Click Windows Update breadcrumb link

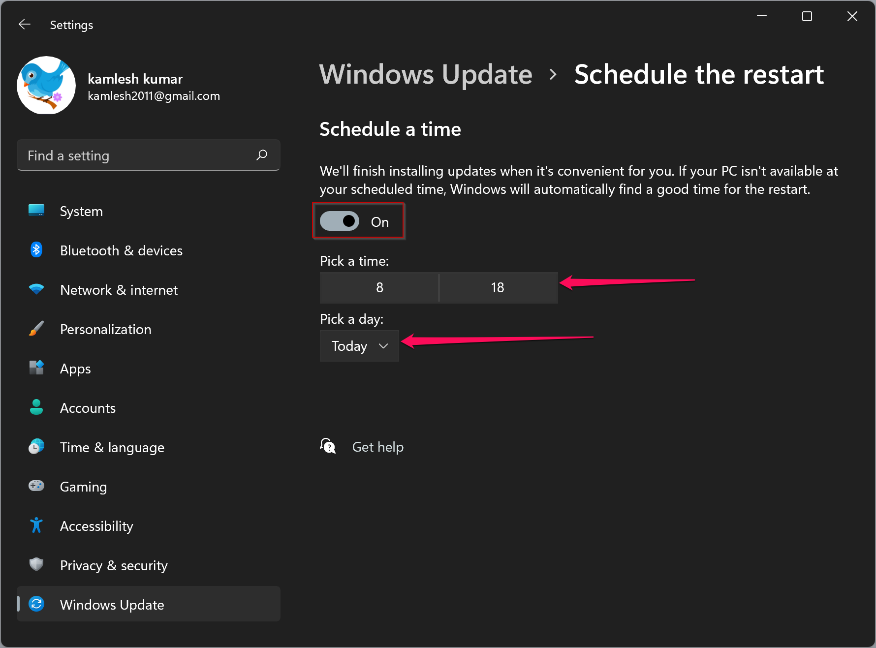426,75
